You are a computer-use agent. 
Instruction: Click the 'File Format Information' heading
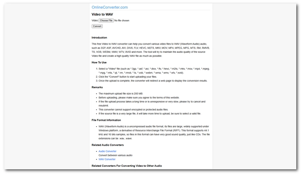[106, 120]
